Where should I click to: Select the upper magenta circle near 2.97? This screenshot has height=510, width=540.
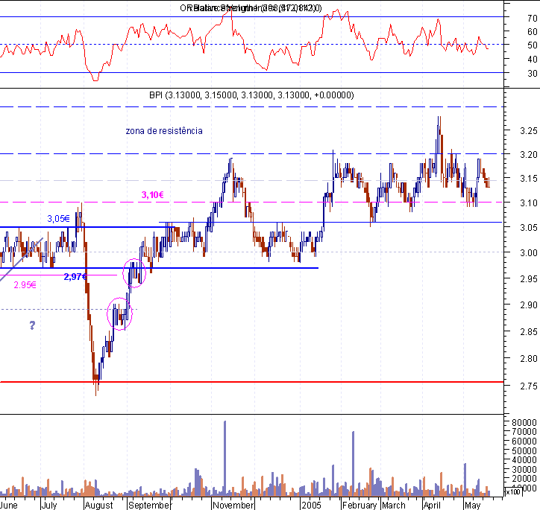click(134, 273)
